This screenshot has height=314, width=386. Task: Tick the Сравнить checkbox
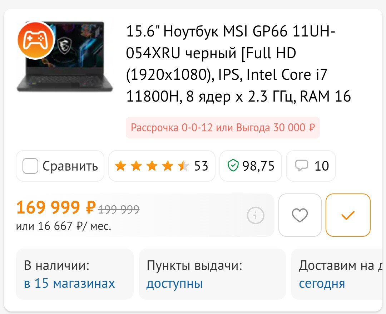pos(30,166)
